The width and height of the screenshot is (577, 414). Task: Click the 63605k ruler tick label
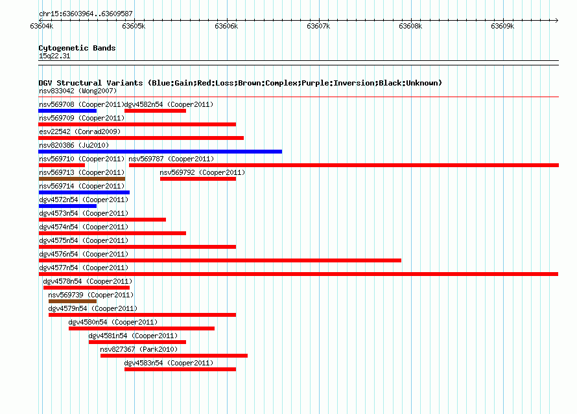pos(134,26)
